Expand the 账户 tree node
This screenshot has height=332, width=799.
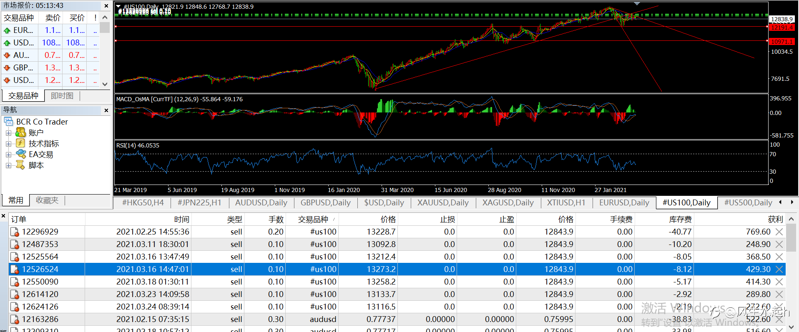pyautogui.click(x=8, y=133)
